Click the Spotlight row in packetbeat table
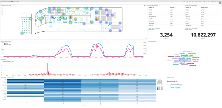Screen dimensions: 222x108 (203, 11)
